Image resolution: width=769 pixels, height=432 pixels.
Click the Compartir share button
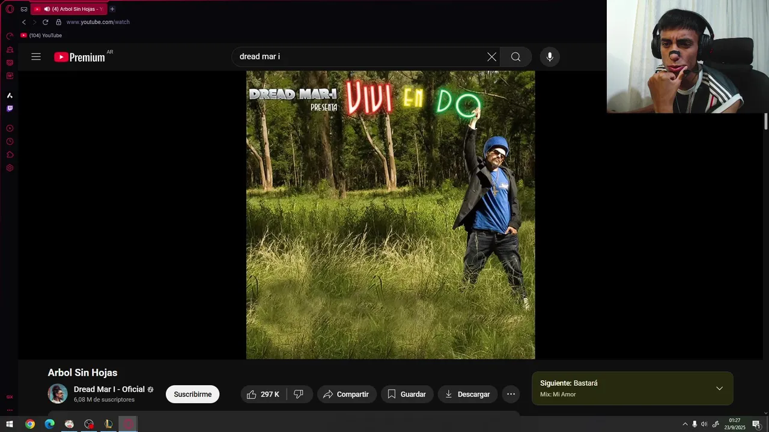tap(347, 394)
